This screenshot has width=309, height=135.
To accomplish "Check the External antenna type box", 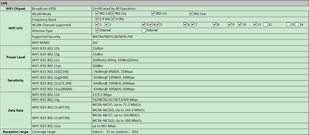I will click(x=144, y=30).
